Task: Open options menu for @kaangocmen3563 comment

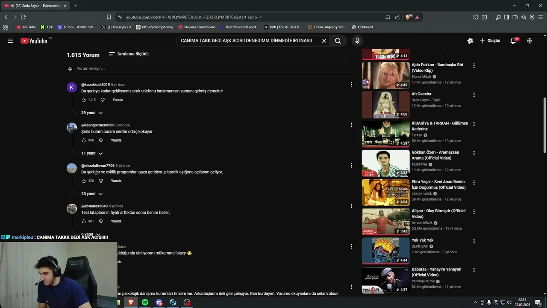Action: coord(351,125)
